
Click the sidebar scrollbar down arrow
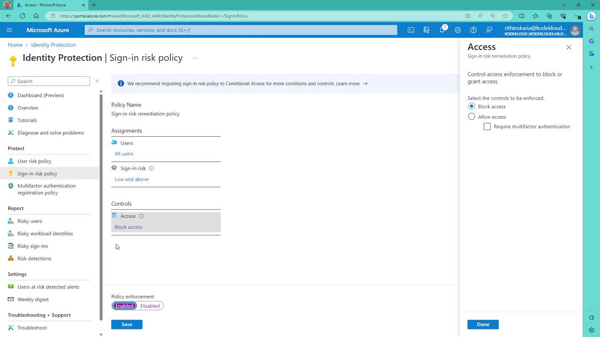pyautogui.click(x=101, y=334)
